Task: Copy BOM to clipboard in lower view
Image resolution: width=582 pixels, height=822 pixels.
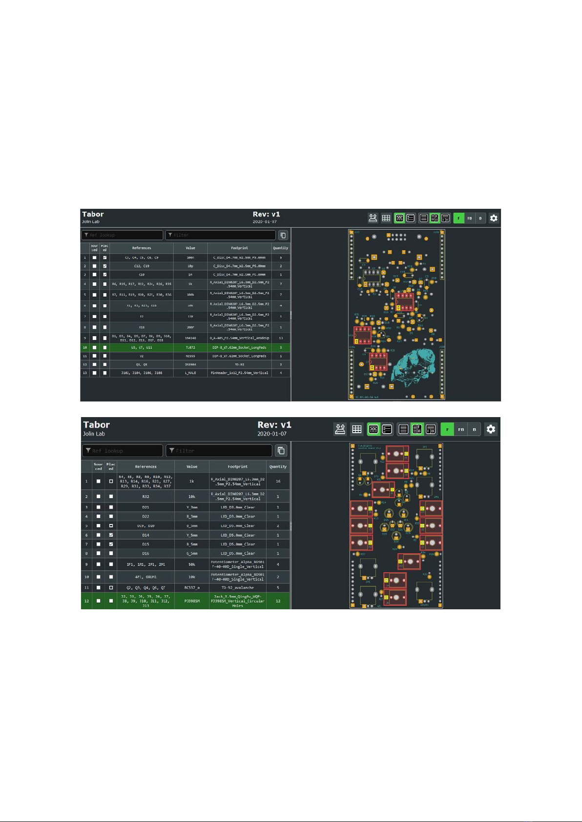Action: click(x=281, y=451)
